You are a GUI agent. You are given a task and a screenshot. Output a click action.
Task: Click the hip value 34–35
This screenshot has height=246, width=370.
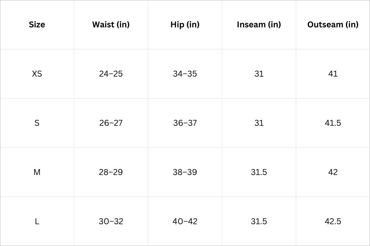pyautogui.click(x=185, y=74)
